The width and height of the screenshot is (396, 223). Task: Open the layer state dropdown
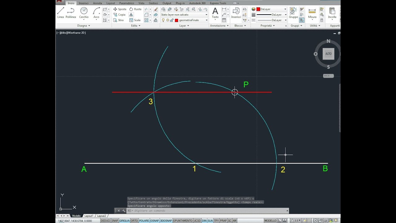184,15
